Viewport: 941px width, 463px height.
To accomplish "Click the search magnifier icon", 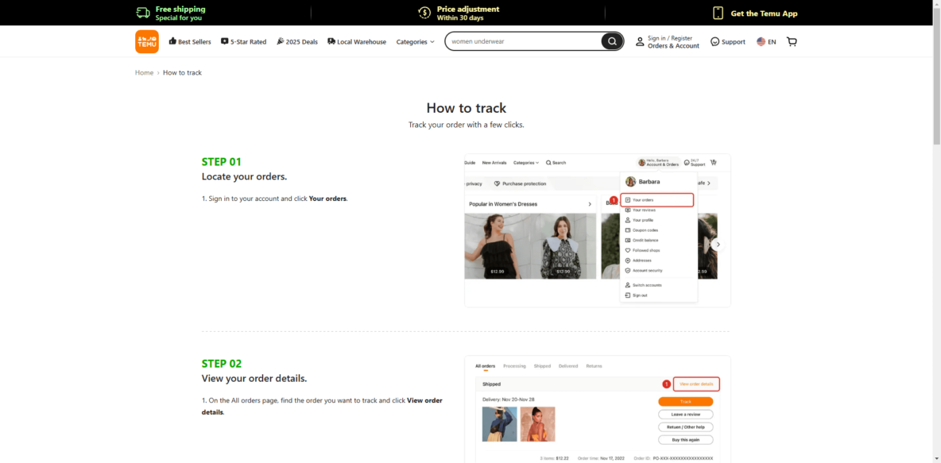I will [611, 41].
